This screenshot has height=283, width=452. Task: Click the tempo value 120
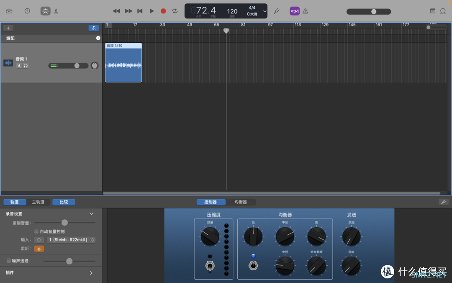pyautogui.click(x=232, y=11)
